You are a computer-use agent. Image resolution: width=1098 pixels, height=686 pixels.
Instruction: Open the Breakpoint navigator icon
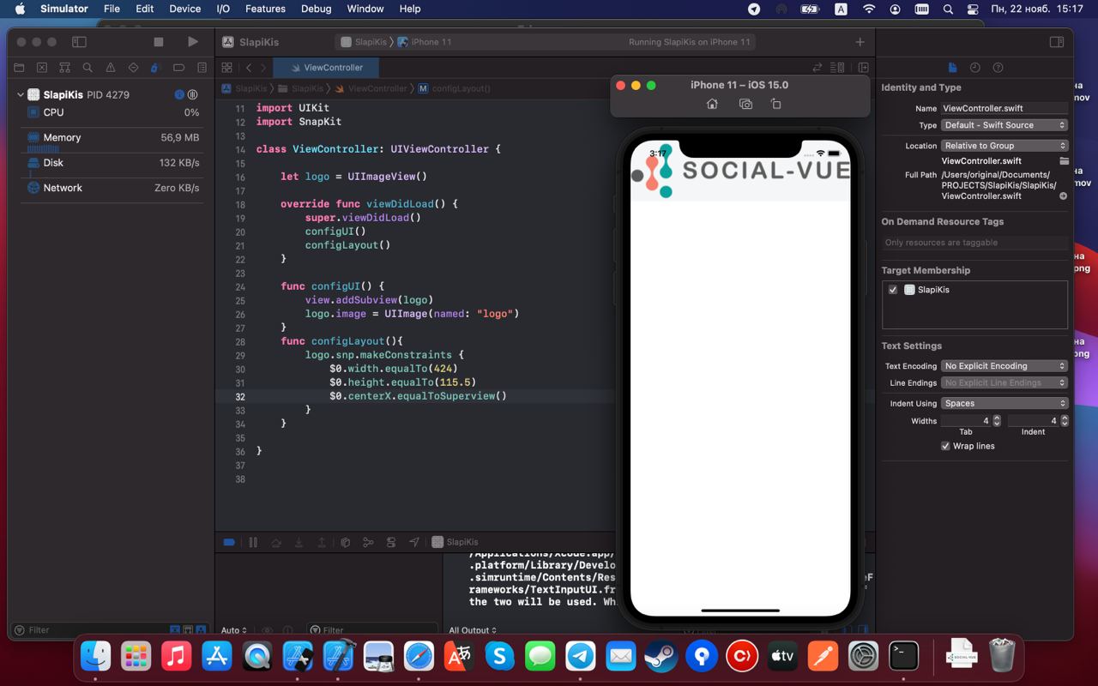point(178,67)
